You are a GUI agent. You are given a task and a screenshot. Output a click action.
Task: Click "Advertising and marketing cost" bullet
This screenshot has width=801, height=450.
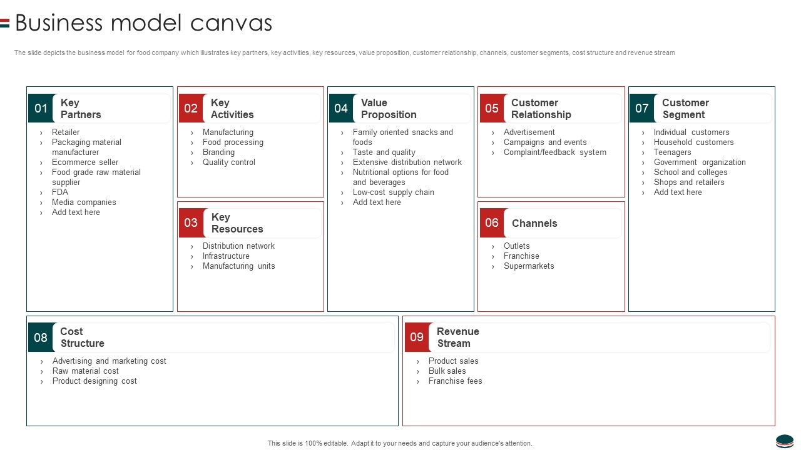click(x=110, y=361)
